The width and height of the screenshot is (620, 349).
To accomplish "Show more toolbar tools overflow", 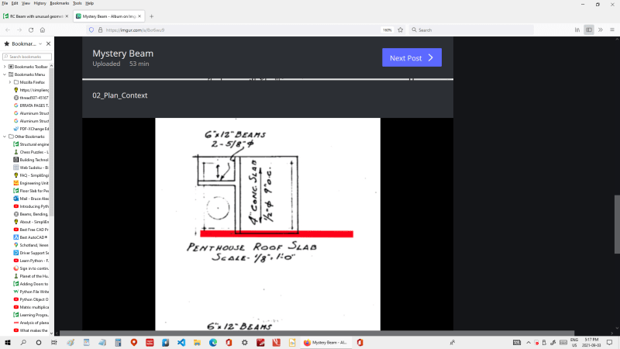I will point(600,30).
